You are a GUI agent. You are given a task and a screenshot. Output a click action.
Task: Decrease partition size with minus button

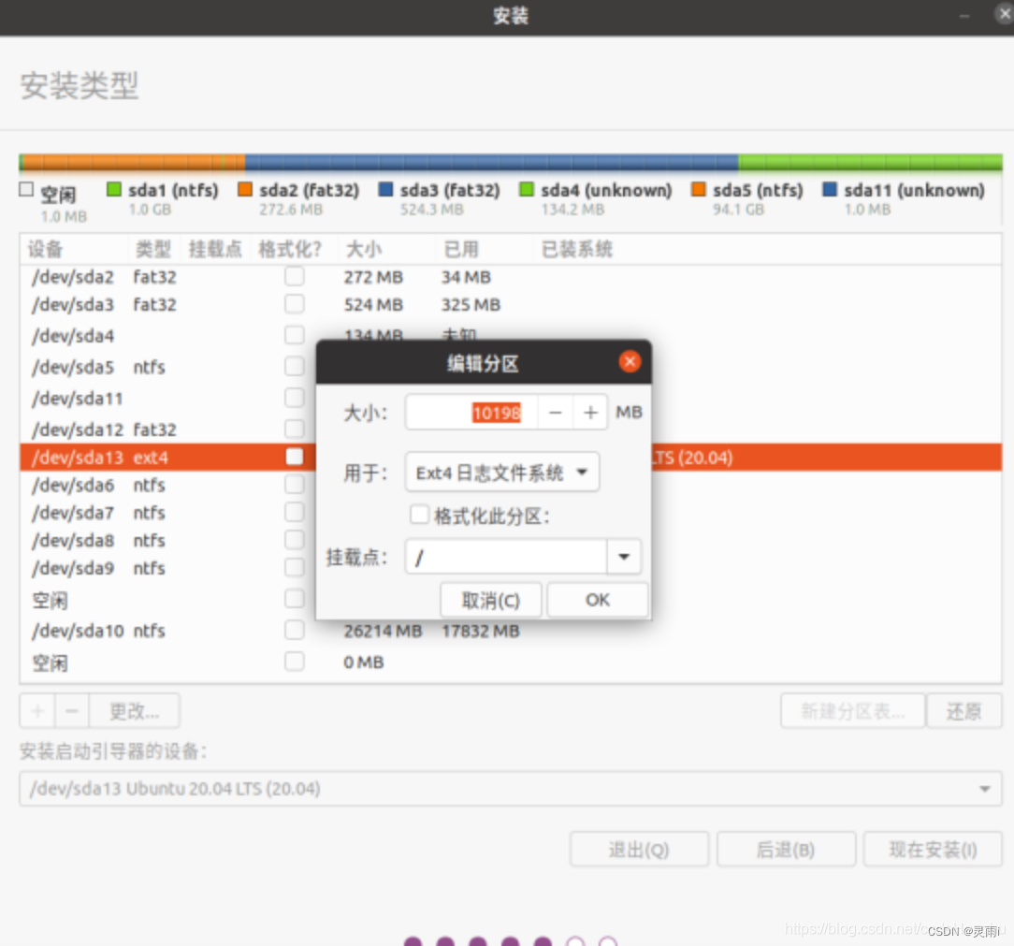556,413
